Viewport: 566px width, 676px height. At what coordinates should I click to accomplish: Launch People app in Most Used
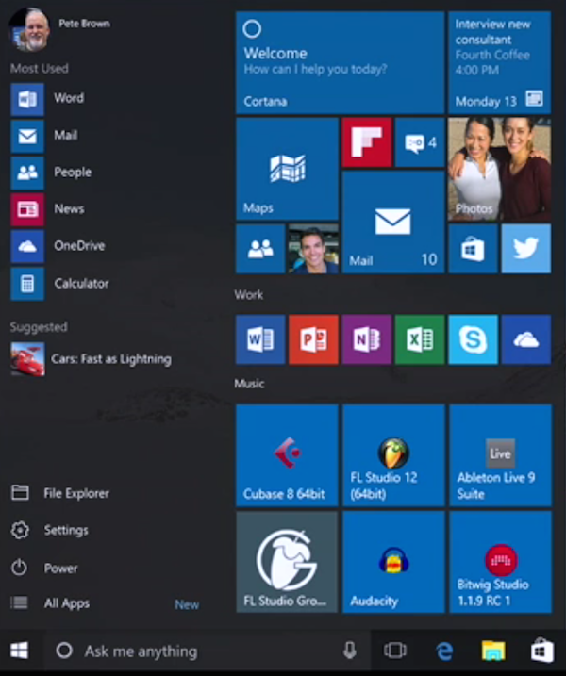[x=51, y=173]
